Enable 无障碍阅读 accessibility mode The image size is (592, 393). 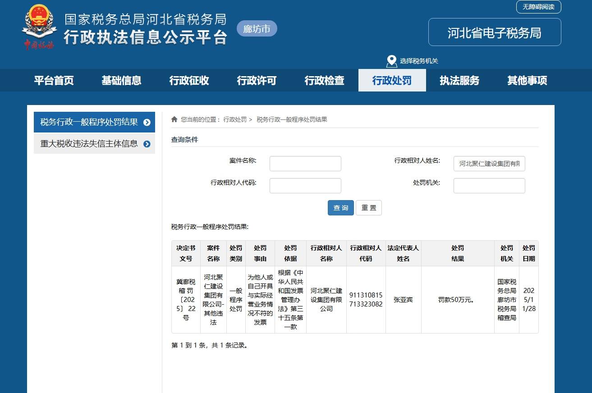(538, 7)
